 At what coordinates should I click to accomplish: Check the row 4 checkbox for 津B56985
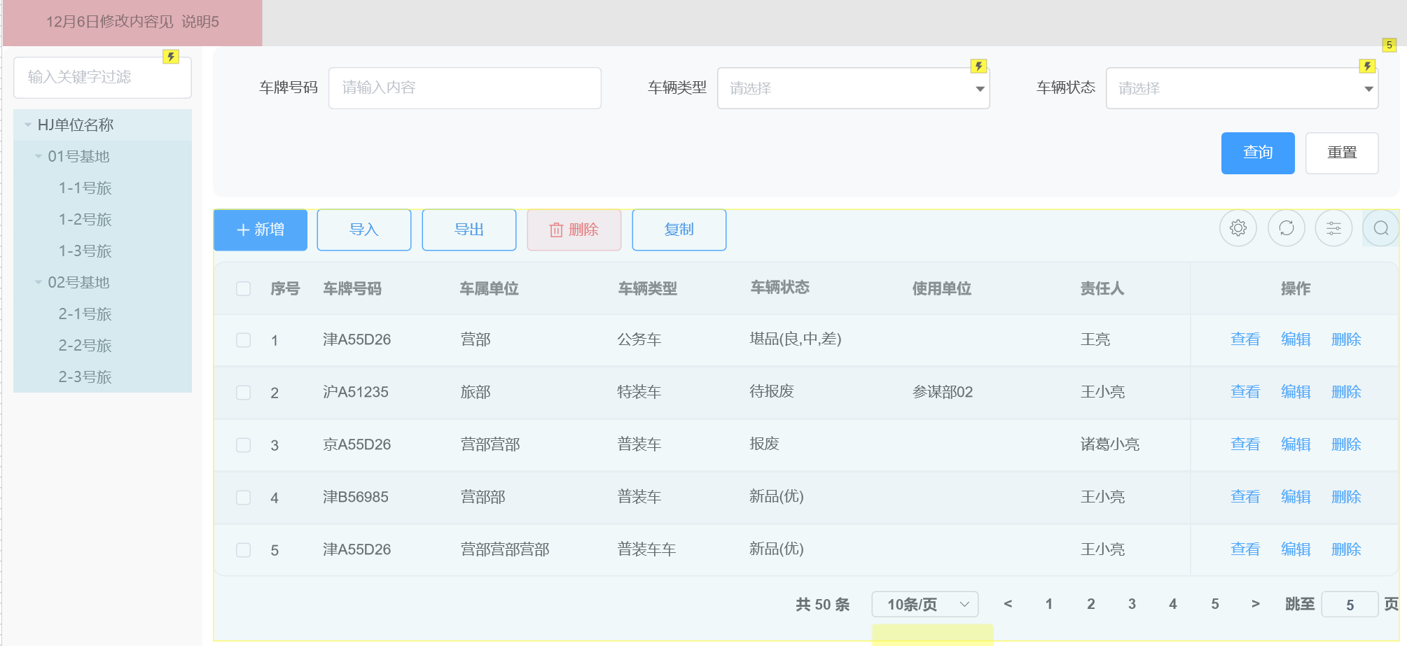pyautogui.click(x=243, y=498)
